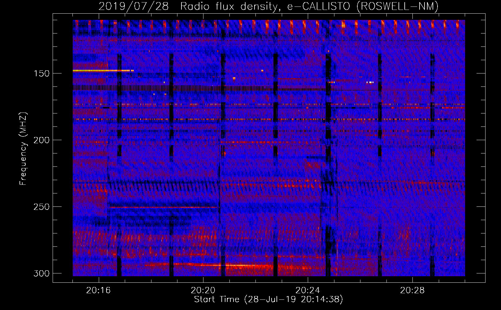Click the 200 frequency tick label
501x310 pixels.
[41, 140]
